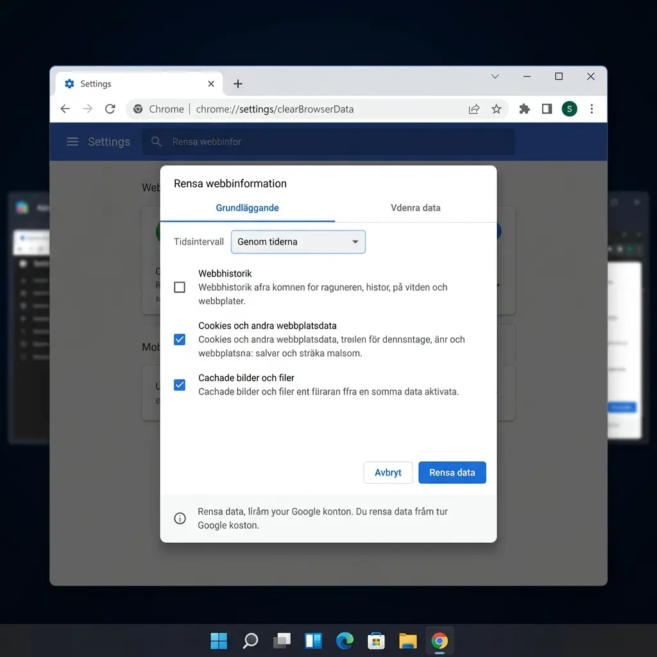Click the Rensa webbinformation dialog title
The image size is (657, 657).
(230, 183)
